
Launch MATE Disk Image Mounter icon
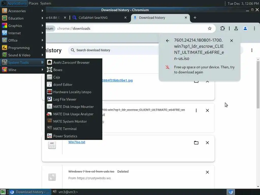click(x=50, y=107)
